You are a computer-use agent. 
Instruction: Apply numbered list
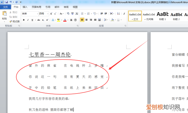tap(88, 13)
